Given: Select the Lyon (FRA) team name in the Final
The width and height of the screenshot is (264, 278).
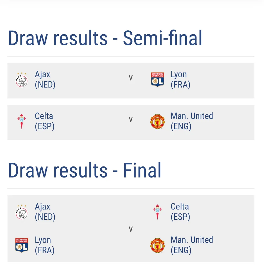Looking at the screenshot, I should (45, 245).
